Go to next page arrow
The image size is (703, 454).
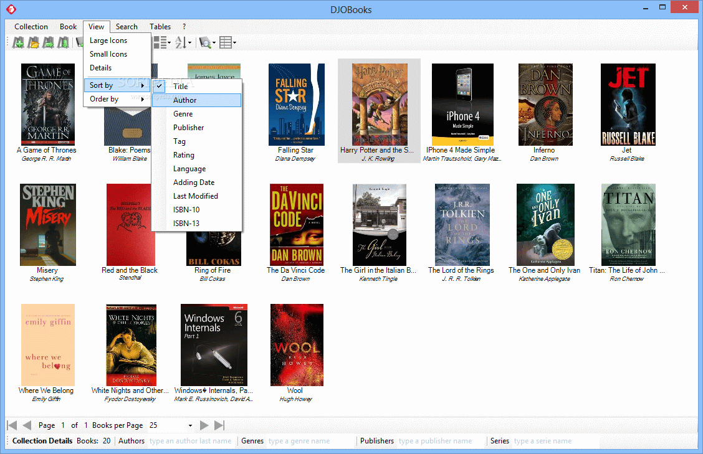tap(204, 425)
